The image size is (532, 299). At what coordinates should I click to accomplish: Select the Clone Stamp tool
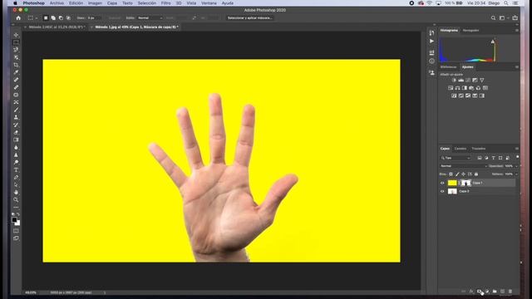[x=16, y=117]
